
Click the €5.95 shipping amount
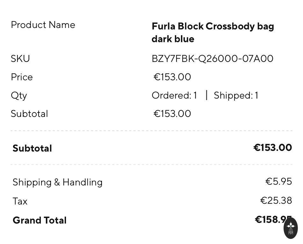tap(279, 181)
